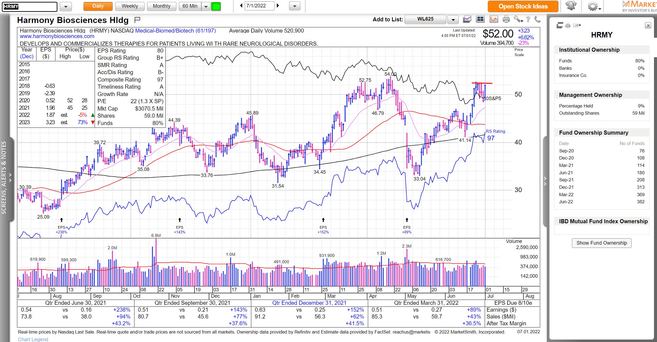This screenshot has width=657, height=342.
Task: Open the 60 Min interval dropdown arrow
Action: pyautogui.click(x=206, y=6)
